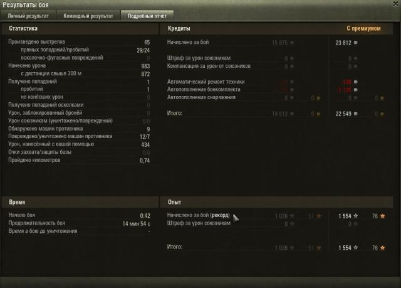This screenshot has width=401, height=288.
Task: Click the gold icon in premium Итого row
Action: coord(382,114)
